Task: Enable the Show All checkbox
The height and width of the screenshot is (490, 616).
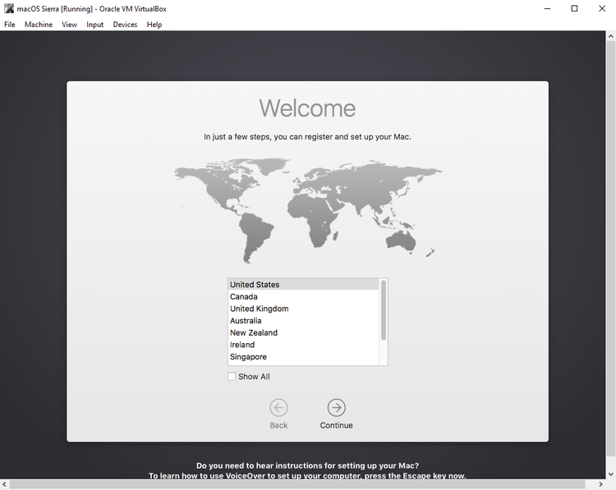Action: coord(232,377)
